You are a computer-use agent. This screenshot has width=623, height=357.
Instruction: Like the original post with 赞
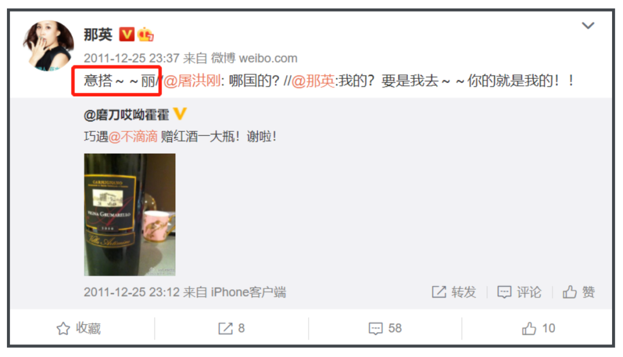[x=579, y=292]
